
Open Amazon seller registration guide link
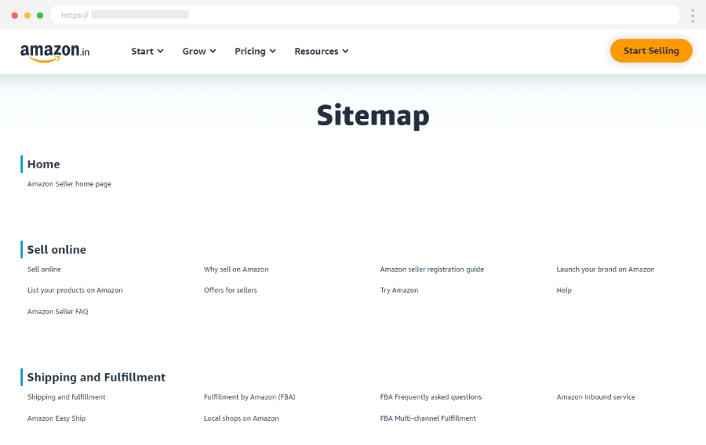click(431, 270)
